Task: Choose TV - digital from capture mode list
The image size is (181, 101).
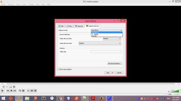Action: (x=107, y=34)
